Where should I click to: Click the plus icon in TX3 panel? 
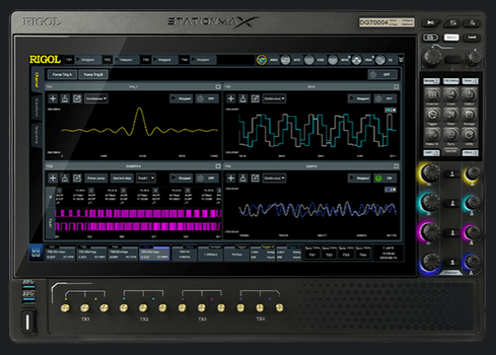(53, 178)
